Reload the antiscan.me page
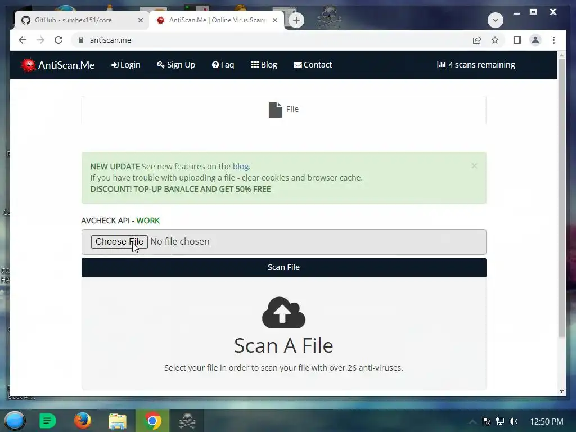 click(x=58, y=40)
